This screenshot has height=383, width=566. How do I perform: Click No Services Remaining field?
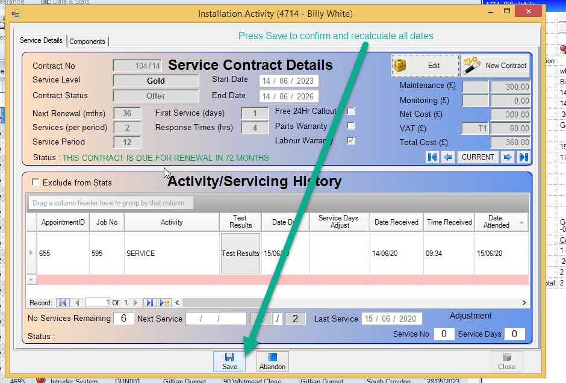click(x=123, y=319)
